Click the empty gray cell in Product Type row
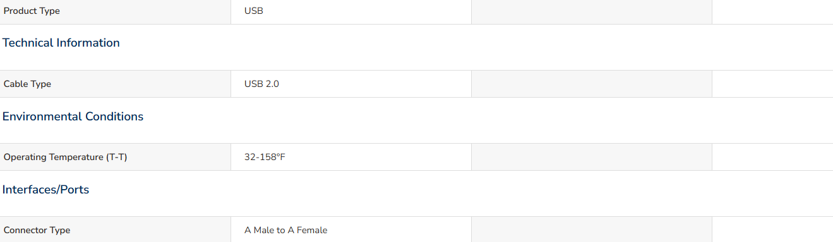 point(592,12)
